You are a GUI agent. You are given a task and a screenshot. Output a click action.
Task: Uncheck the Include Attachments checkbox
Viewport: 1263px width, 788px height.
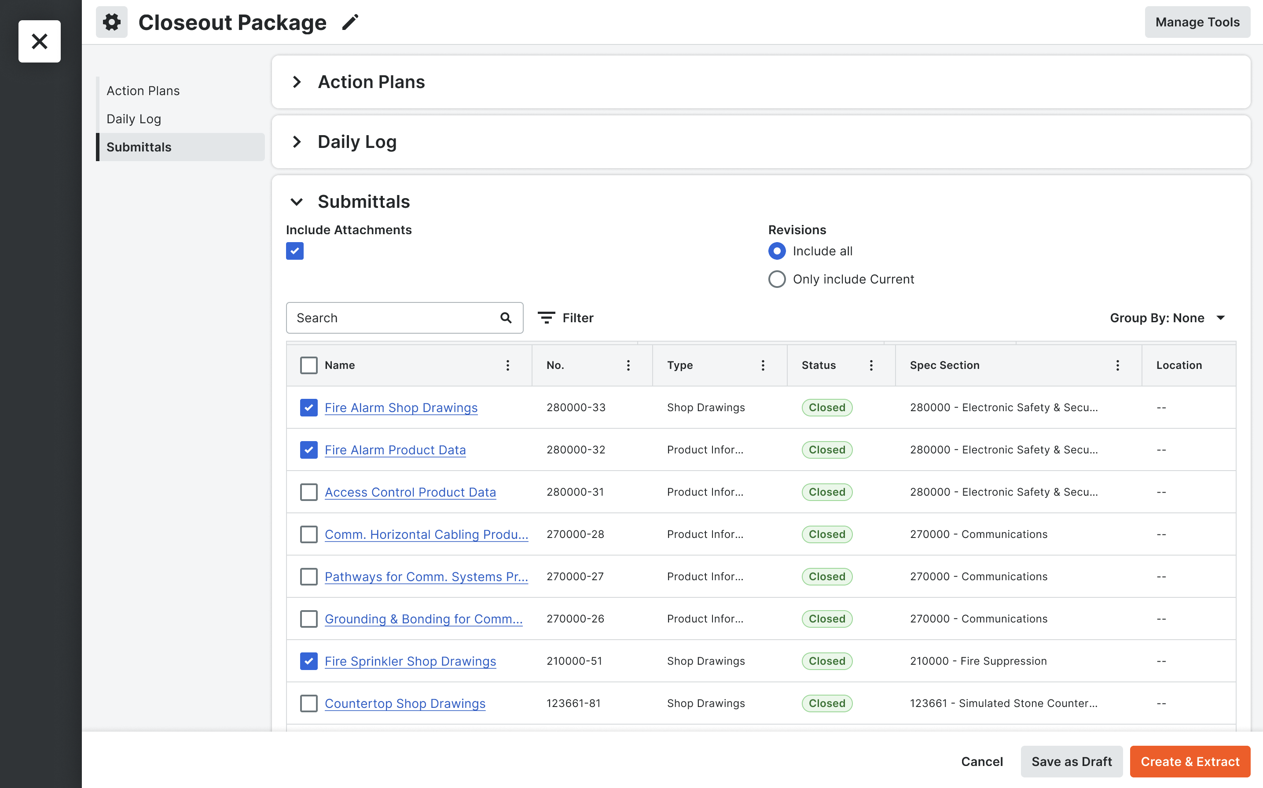295,251
